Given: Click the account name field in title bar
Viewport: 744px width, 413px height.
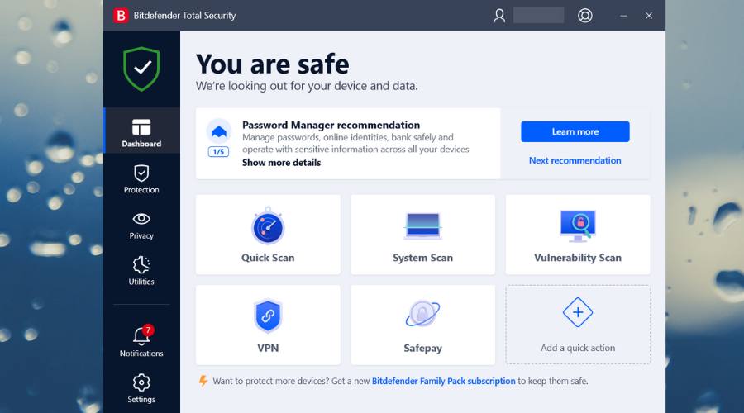Looking at the screenshot, I should pyautogui.click(x=538, y=15).
